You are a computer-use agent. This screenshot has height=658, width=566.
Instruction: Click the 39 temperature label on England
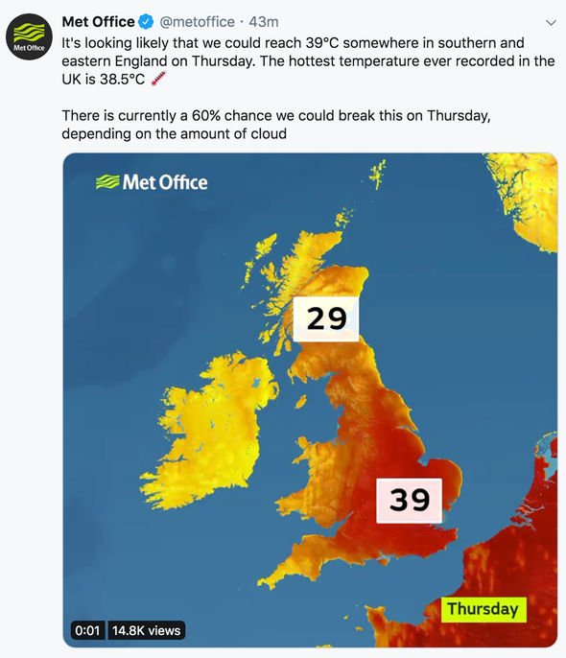click(409, 501)
